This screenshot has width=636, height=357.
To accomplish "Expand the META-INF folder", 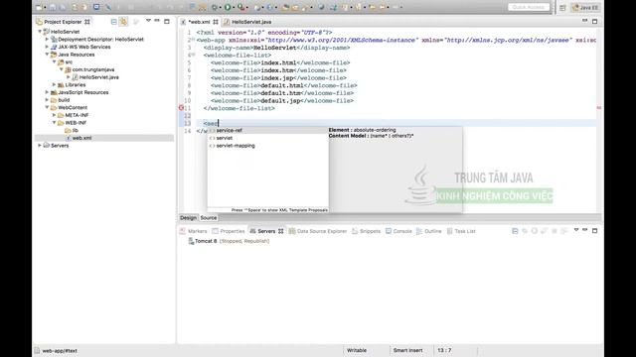I will [55, 115].
